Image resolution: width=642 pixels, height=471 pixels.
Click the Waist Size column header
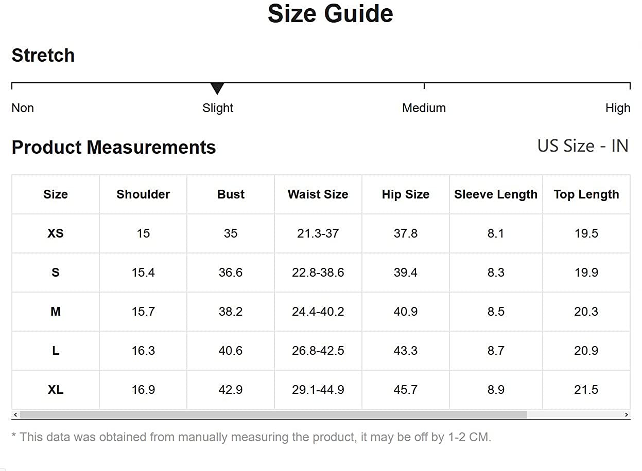318,194
